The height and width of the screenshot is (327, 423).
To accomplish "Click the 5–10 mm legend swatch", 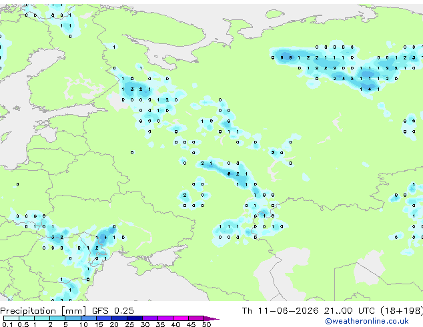I will (x=73, y=318).
